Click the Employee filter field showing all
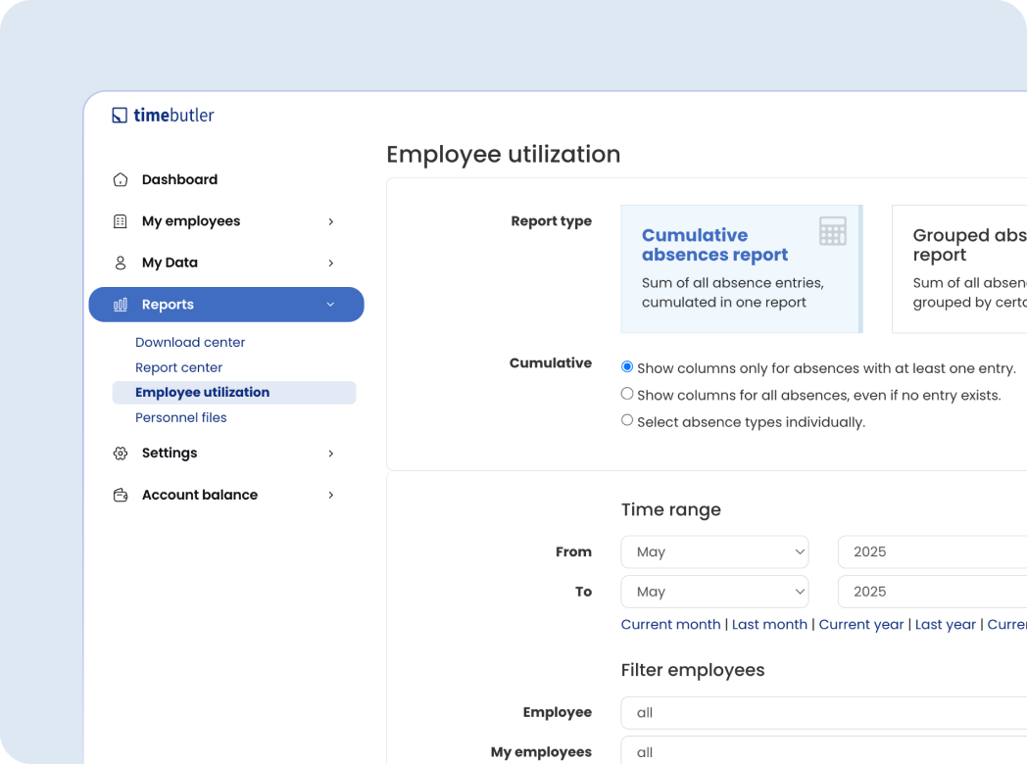The height and width of the screenshot is (764, 1027). tap(824, 713)
